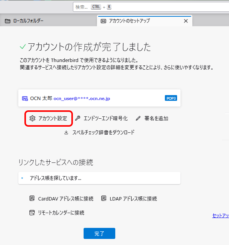Click the CardDAV address book icon
The height and width of the screenshot is (245, 229).
(x=32, y=199)
